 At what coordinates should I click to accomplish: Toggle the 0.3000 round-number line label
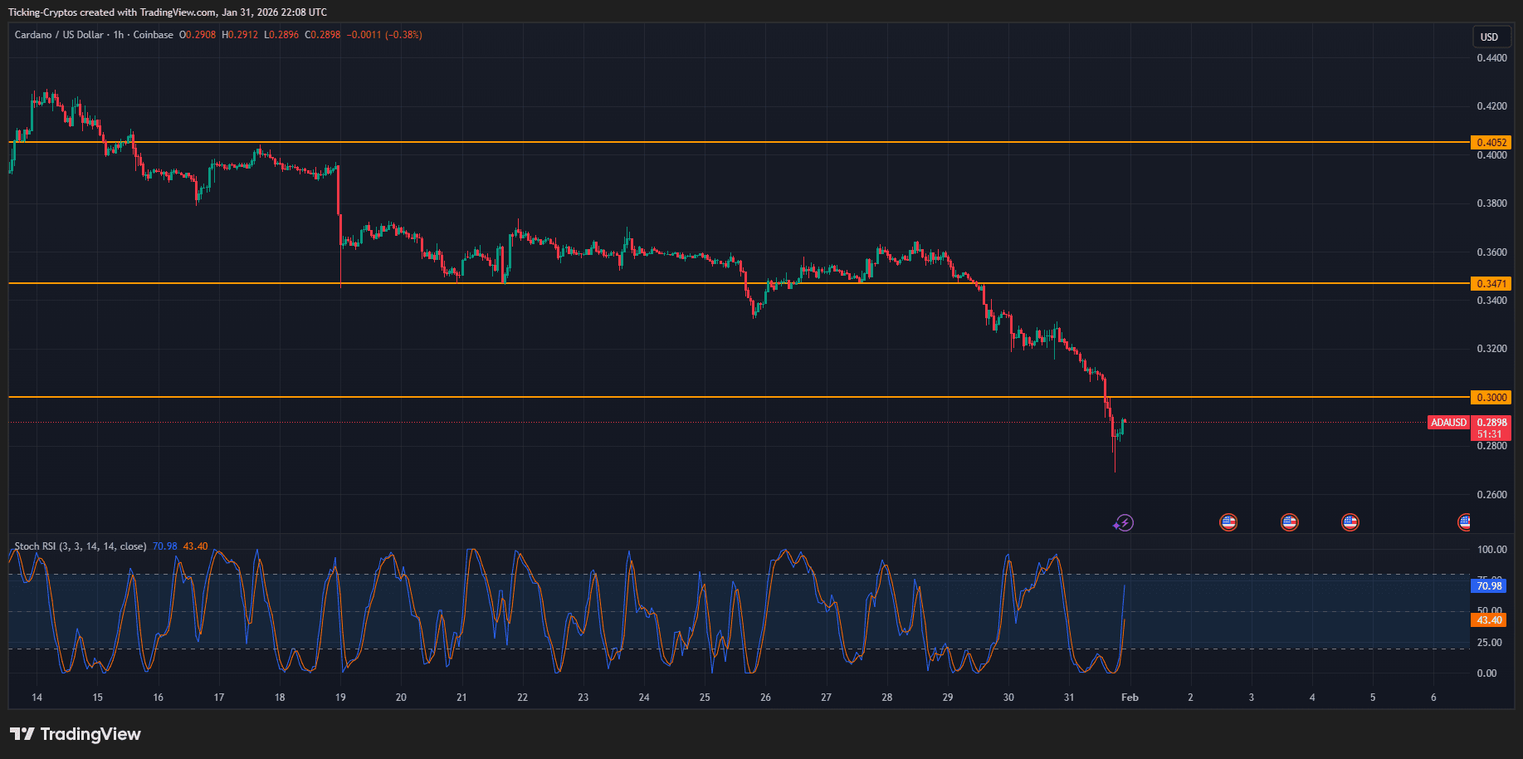click(1491, 397)
